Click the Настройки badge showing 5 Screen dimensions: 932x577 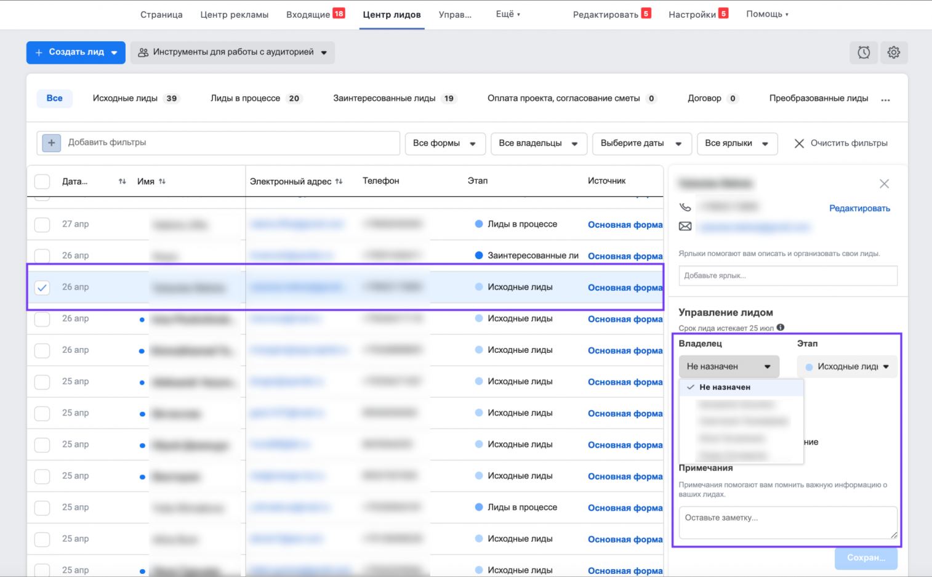[723, 13]
